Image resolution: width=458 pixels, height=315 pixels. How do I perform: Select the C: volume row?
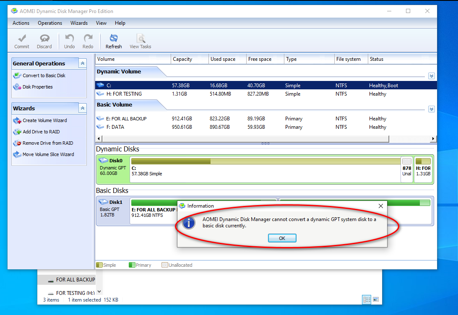[x=266, y=85]
